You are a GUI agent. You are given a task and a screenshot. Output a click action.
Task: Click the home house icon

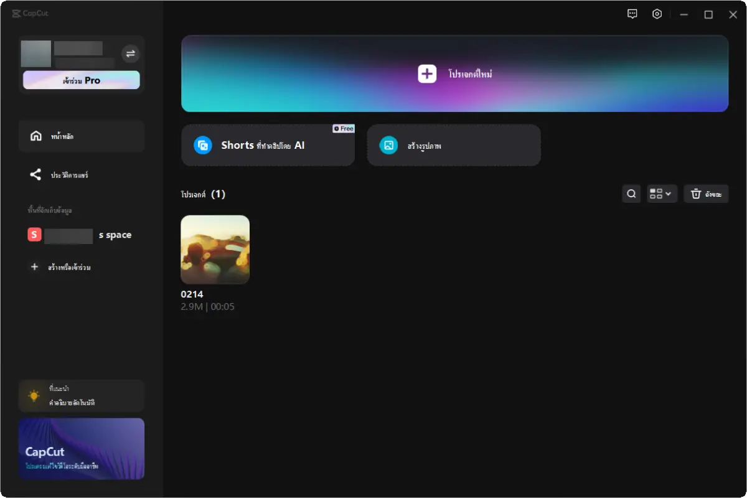pyautogui.click(x=36, y=136)
